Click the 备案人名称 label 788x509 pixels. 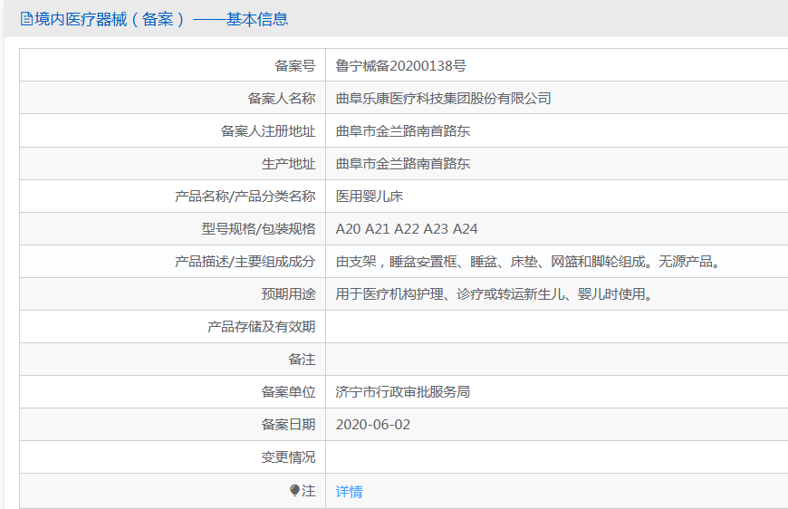pyautogui.click(x=281, y=98)
